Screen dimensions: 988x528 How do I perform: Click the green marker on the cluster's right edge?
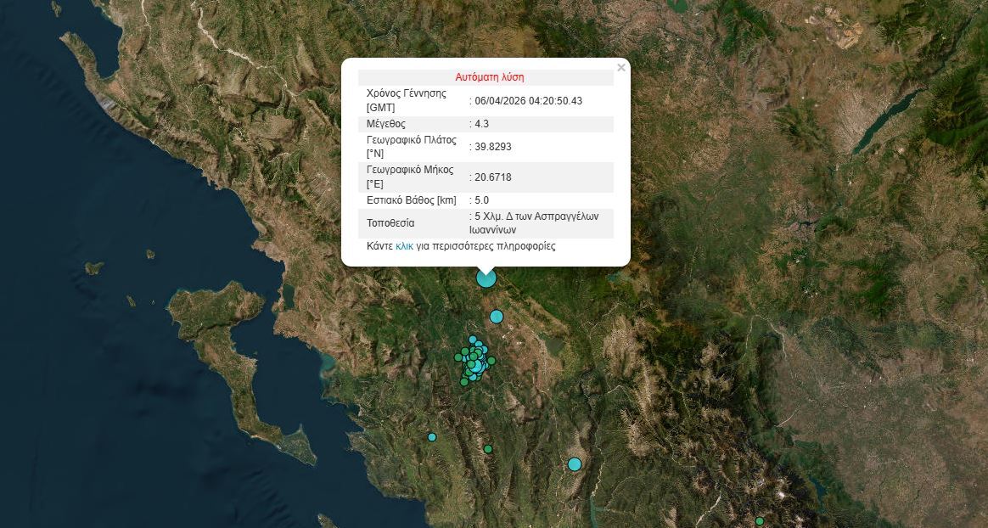(x=491, y=361)
